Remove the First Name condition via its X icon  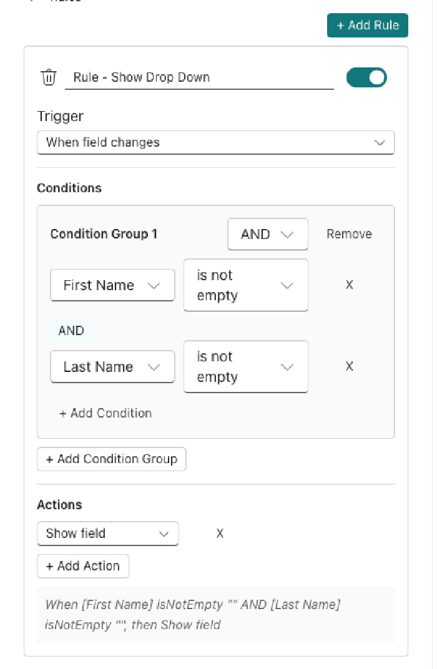point(349,285)
